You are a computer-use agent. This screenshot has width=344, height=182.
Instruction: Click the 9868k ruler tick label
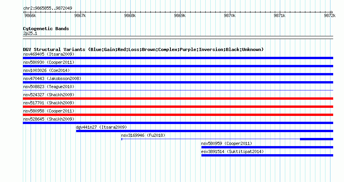coord(130,15)
